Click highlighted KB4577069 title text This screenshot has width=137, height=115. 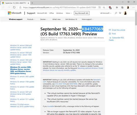point(92,29)
